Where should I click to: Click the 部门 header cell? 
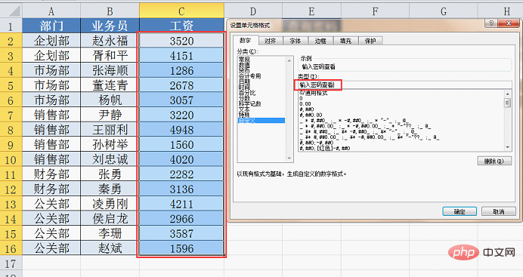point(51,26)
